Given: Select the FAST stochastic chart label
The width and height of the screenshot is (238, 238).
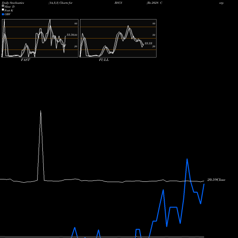Looking at the screenshot, I should point(25,60).
